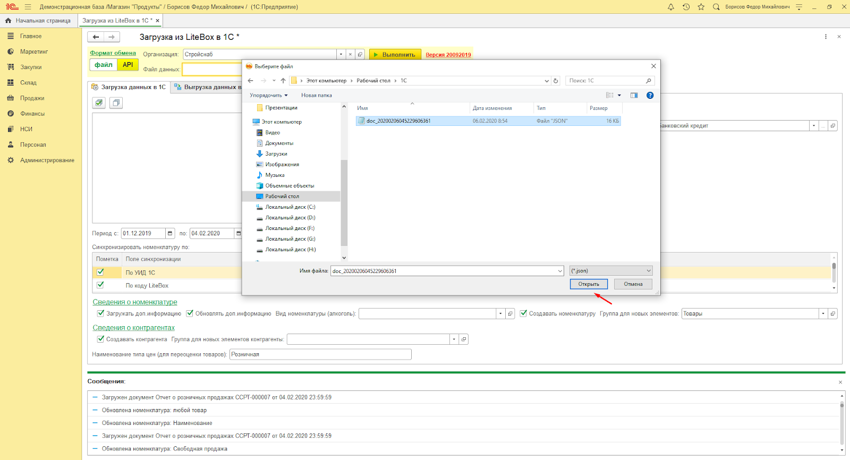
Task: Open history clock icon in title bar
Action: [x=686, y=7]
